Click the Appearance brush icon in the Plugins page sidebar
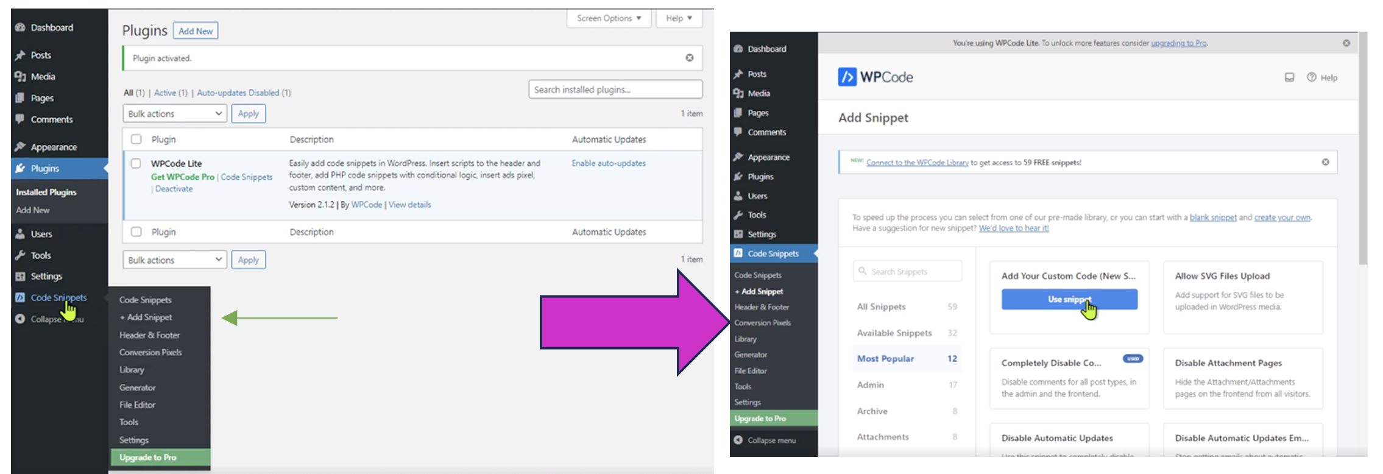 tap(20, 147)
